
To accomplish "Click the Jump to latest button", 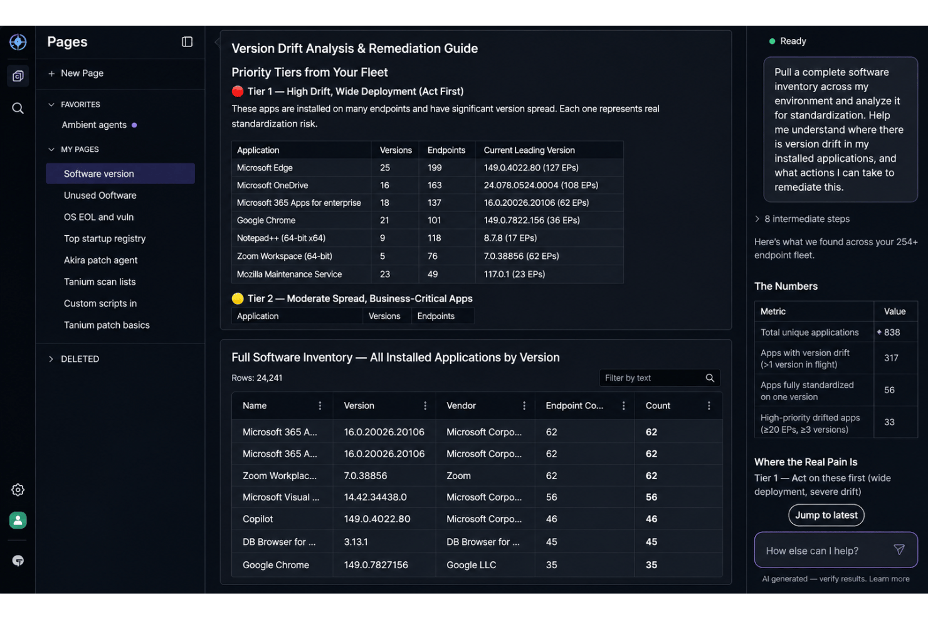I will click(x=826, y=515).
